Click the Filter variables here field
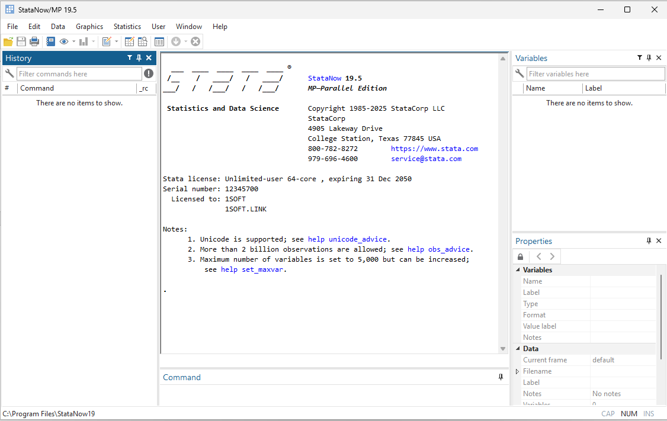 [x=595, y=73]
